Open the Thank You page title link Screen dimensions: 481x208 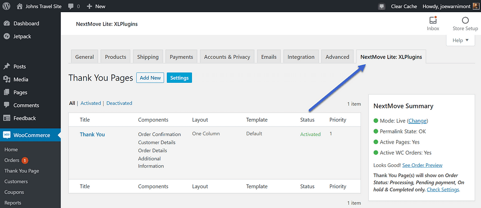92,135
